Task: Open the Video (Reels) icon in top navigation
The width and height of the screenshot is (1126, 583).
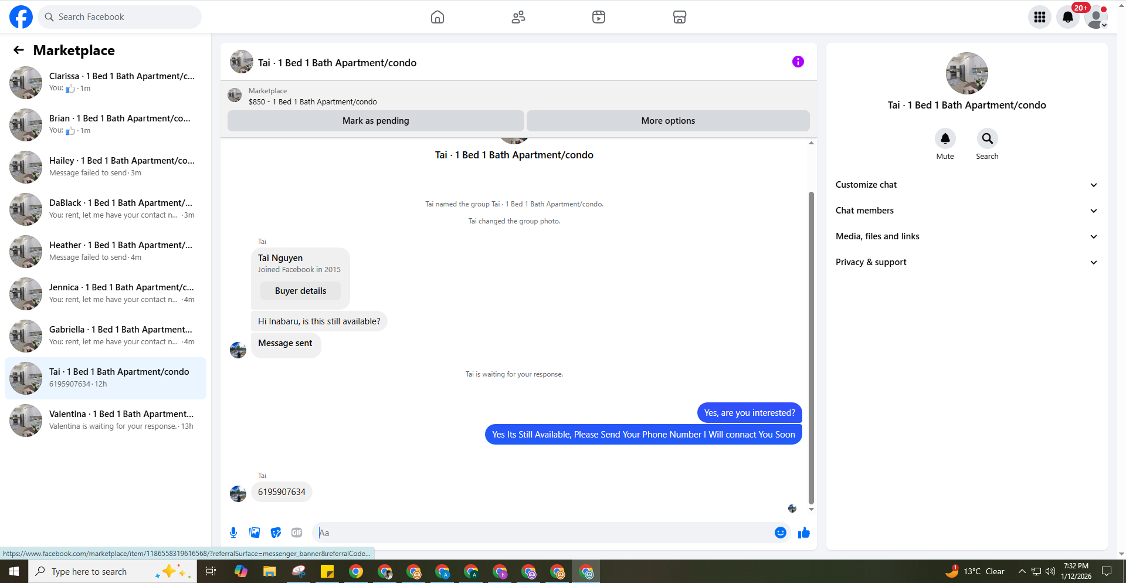Action: pos(599,17)
